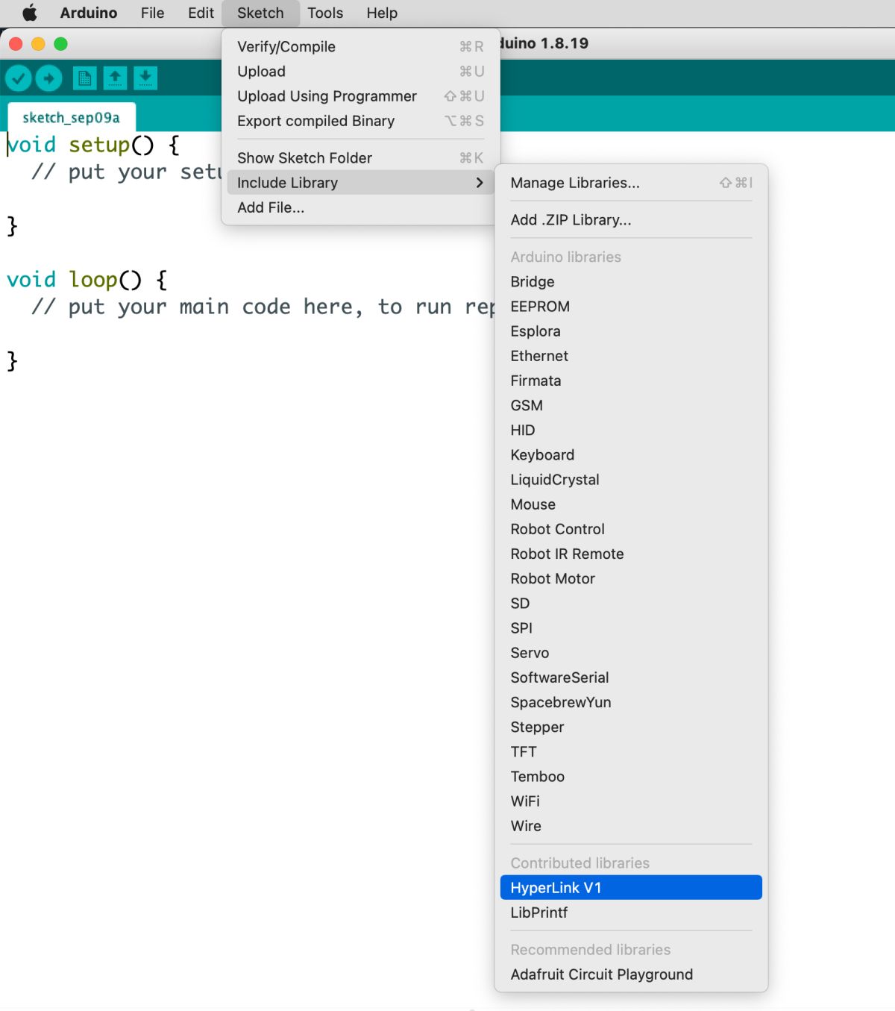
Task: Choose Add File... menu entry
Action: point(361,207)
